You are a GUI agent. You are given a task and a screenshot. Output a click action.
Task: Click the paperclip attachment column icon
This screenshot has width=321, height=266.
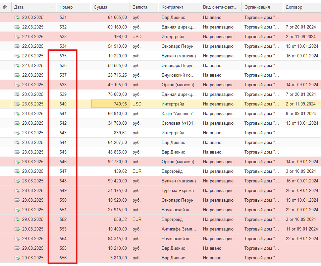[x=5, y=7]
